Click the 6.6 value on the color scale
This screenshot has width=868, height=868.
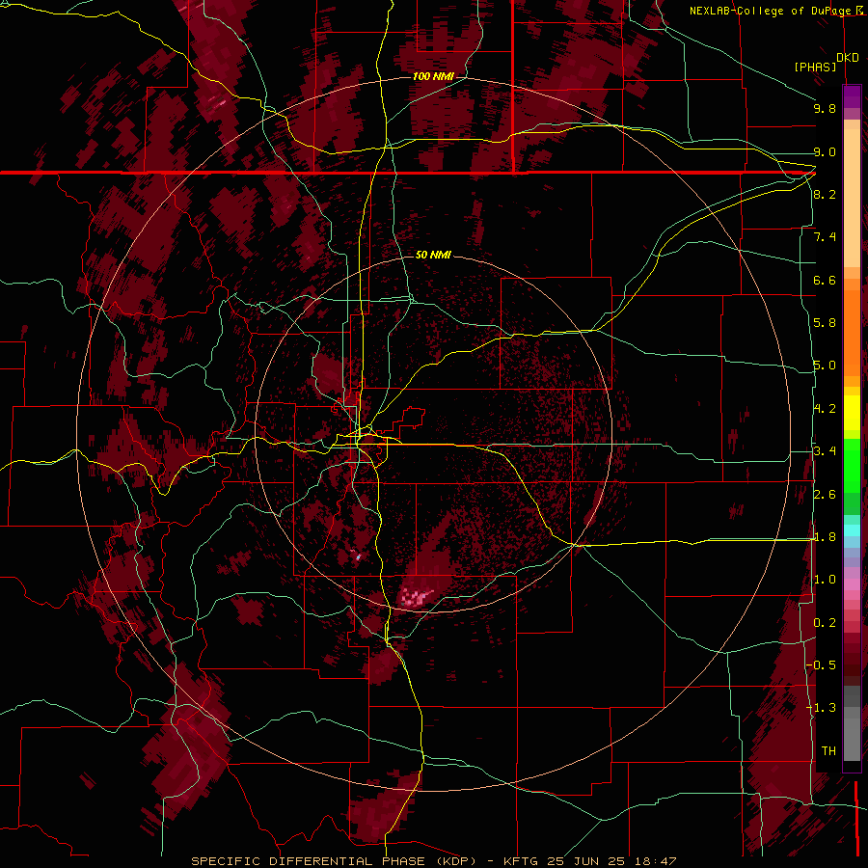click(825, 280)
